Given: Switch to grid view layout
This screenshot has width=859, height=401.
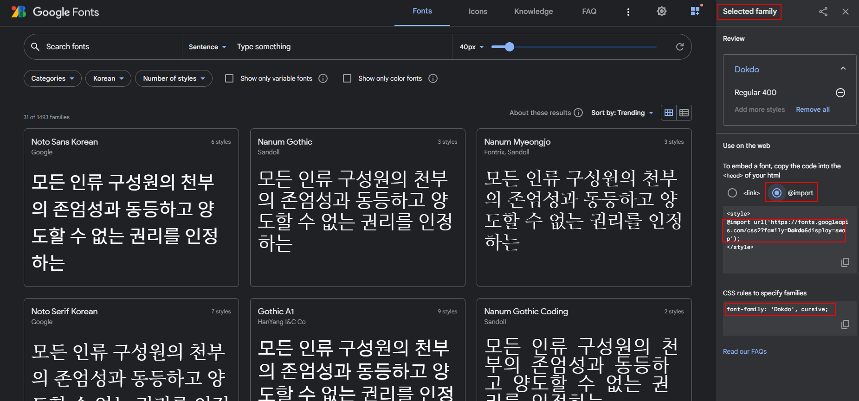Looking at the screenshot, I should click(669, 113).
